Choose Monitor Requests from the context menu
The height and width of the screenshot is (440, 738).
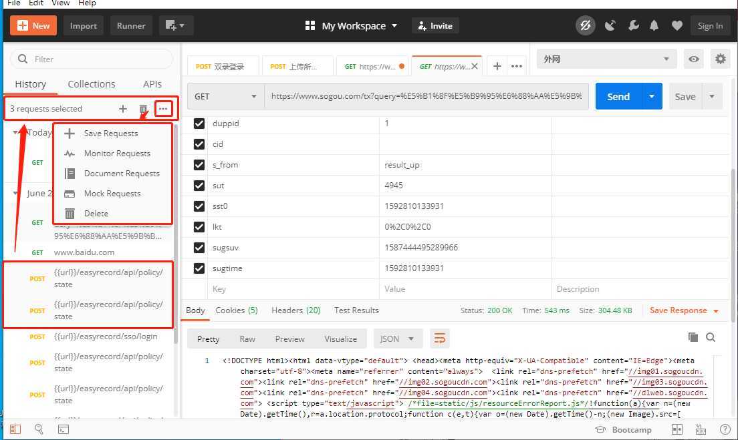[112, 154]
